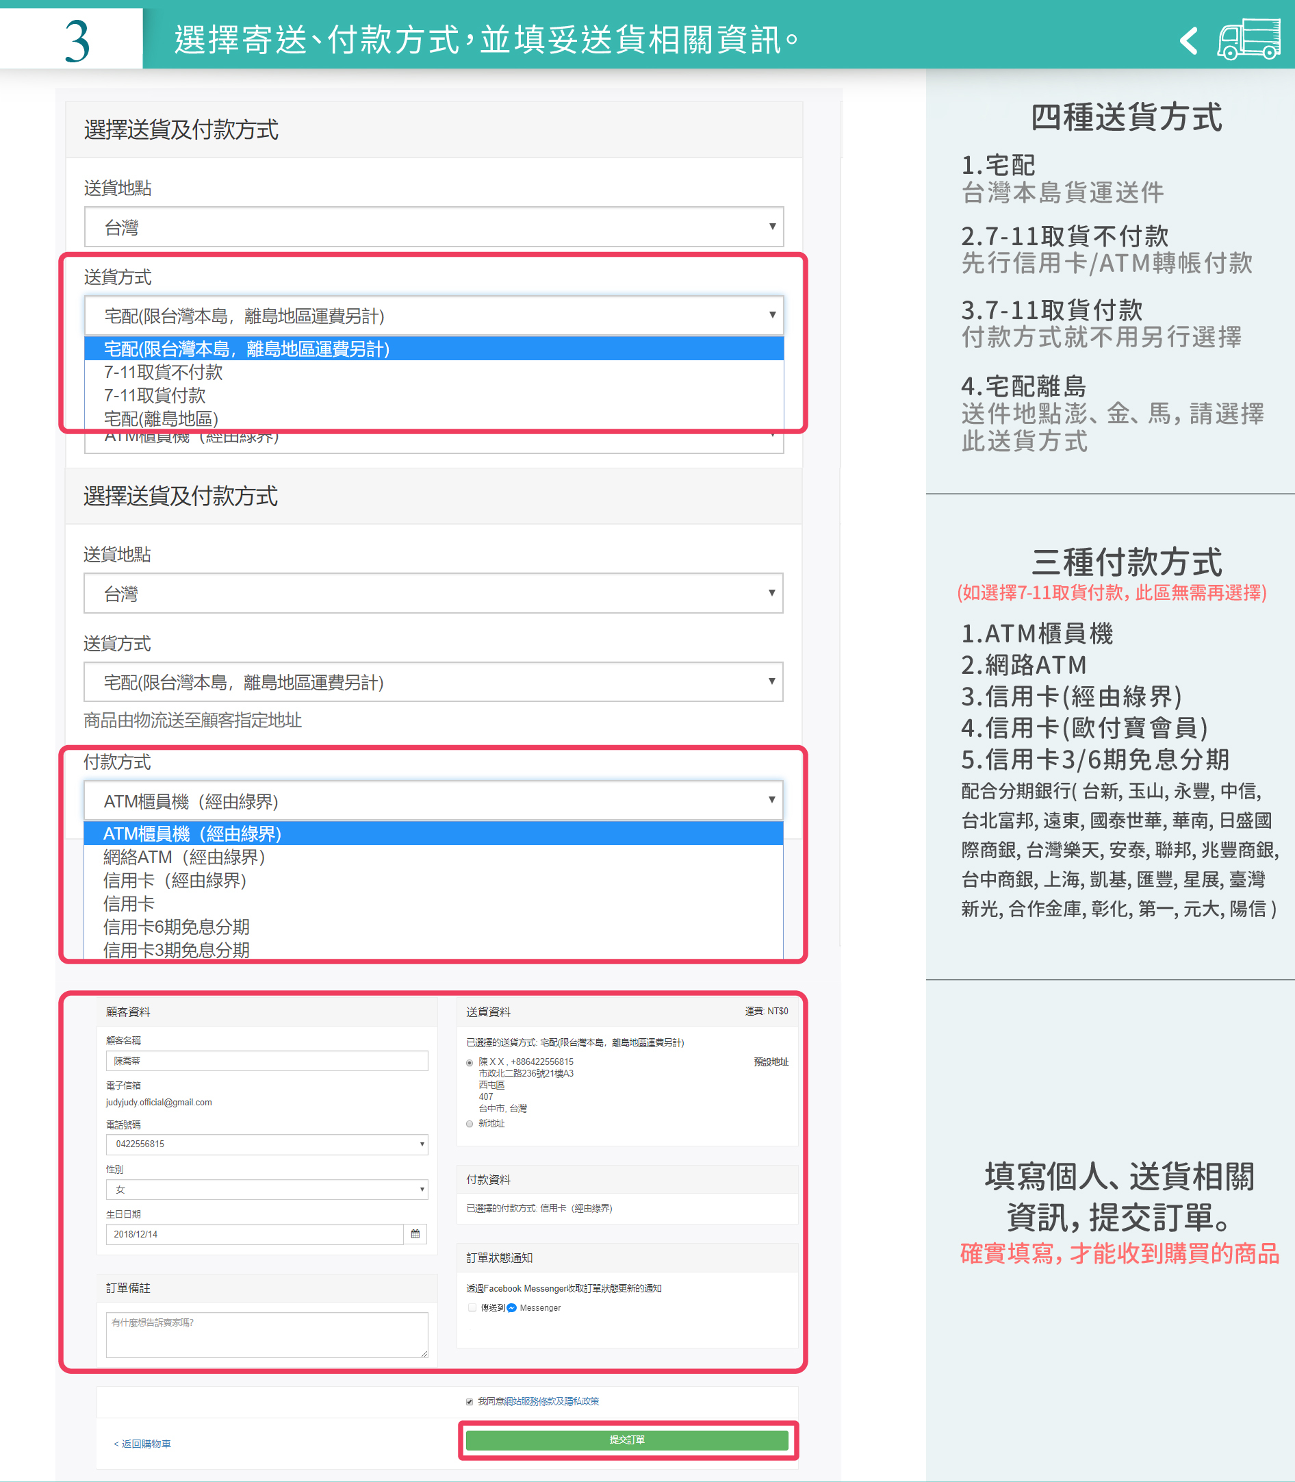Choose 宅配(離島地區) from the delivery dropdown list
The width and height of the screenshot is (1295, 1482).
point(433,418)
